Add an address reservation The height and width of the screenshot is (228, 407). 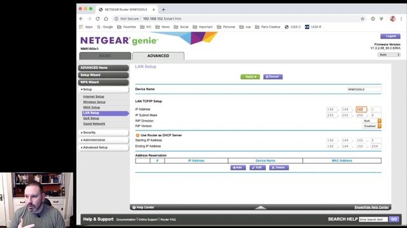(238, 168)
